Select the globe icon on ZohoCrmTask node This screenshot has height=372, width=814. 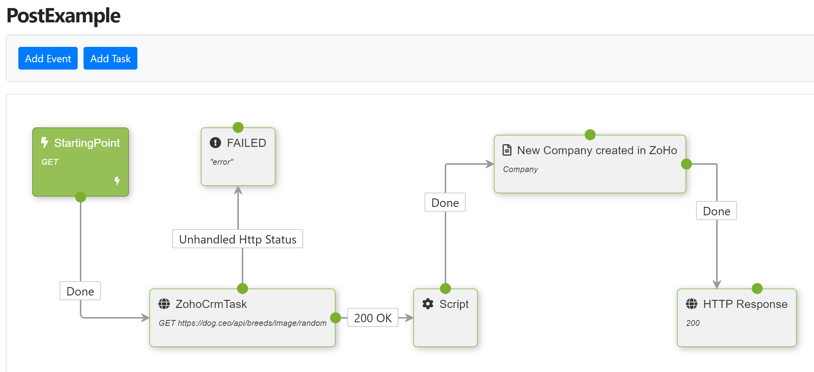pos(164,304)
